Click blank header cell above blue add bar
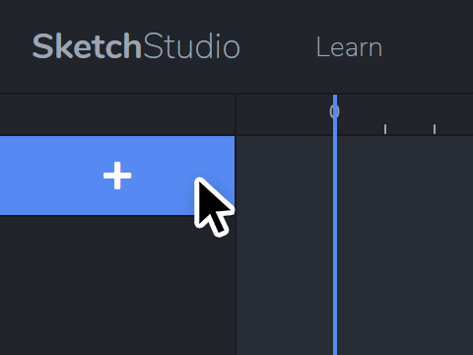The width and height of the screenshot is (473, 355). [117, 115]
